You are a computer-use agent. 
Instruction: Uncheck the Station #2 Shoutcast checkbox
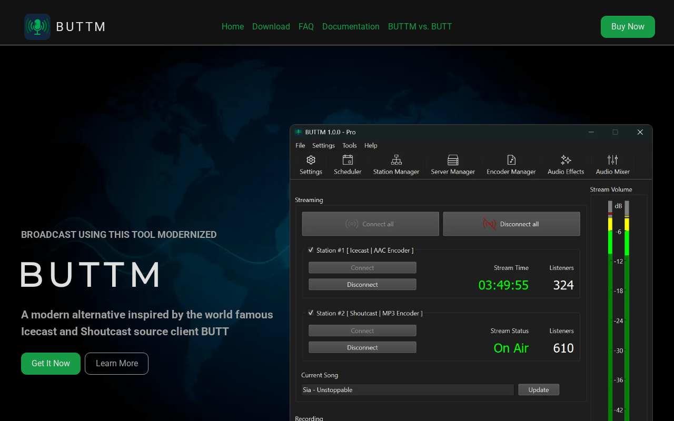click(311, 313)
